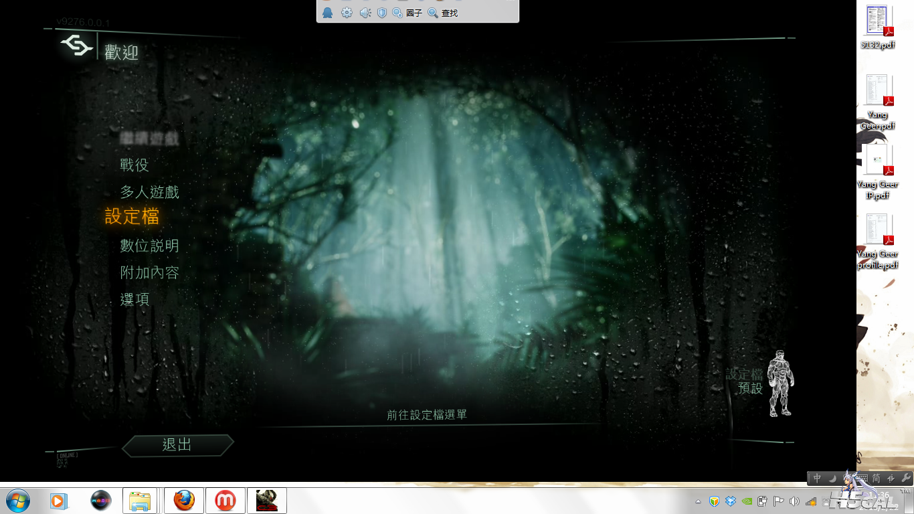Screen dimensions: 914x514
Task: Open 數位說明 digital manual entry
Action: coord(149,246)
